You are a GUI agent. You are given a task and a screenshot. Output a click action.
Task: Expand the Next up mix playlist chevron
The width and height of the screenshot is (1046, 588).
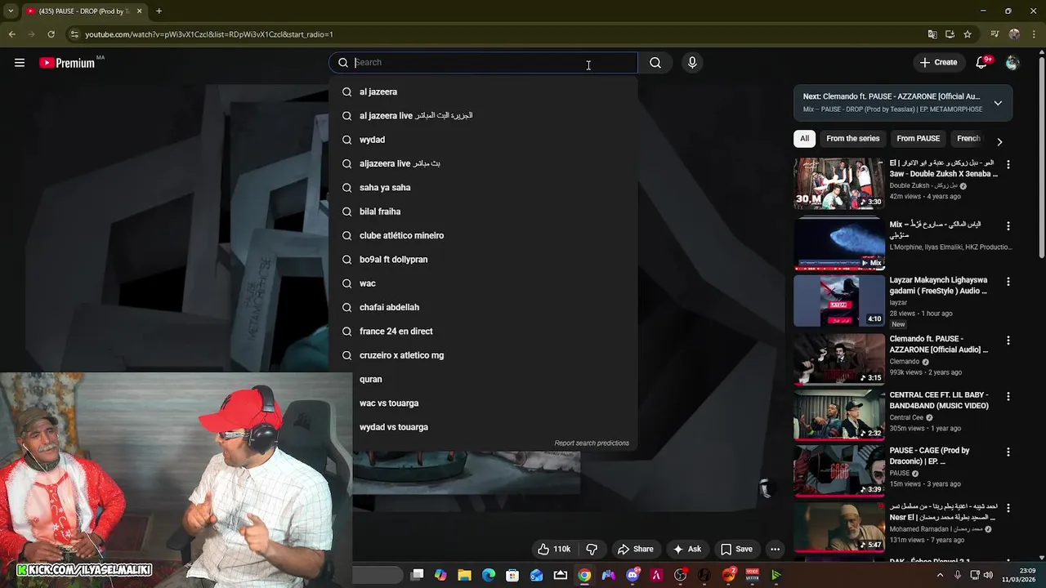(998, 103)
